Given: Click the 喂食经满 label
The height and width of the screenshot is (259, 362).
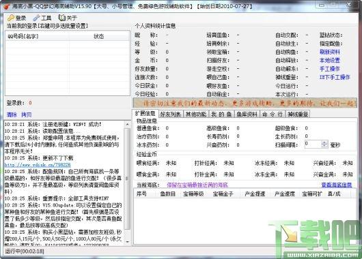Looking at the screenshot, I should (148, 163).
